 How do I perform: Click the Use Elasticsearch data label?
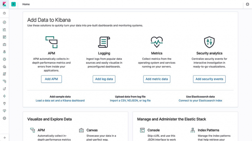tap(201, 97)
